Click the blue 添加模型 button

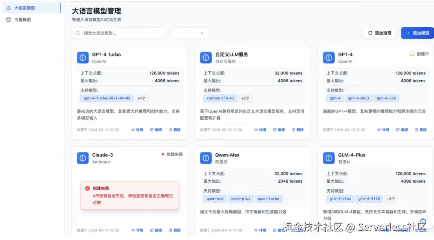click(x=418, y=33)
